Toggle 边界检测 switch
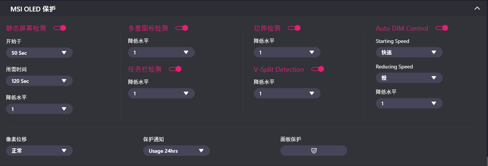The height and width of the screenshot is (166, 488). pos(294,28)
